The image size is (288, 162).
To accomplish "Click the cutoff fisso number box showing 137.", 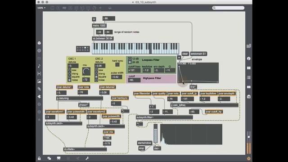I will (135, 70).
